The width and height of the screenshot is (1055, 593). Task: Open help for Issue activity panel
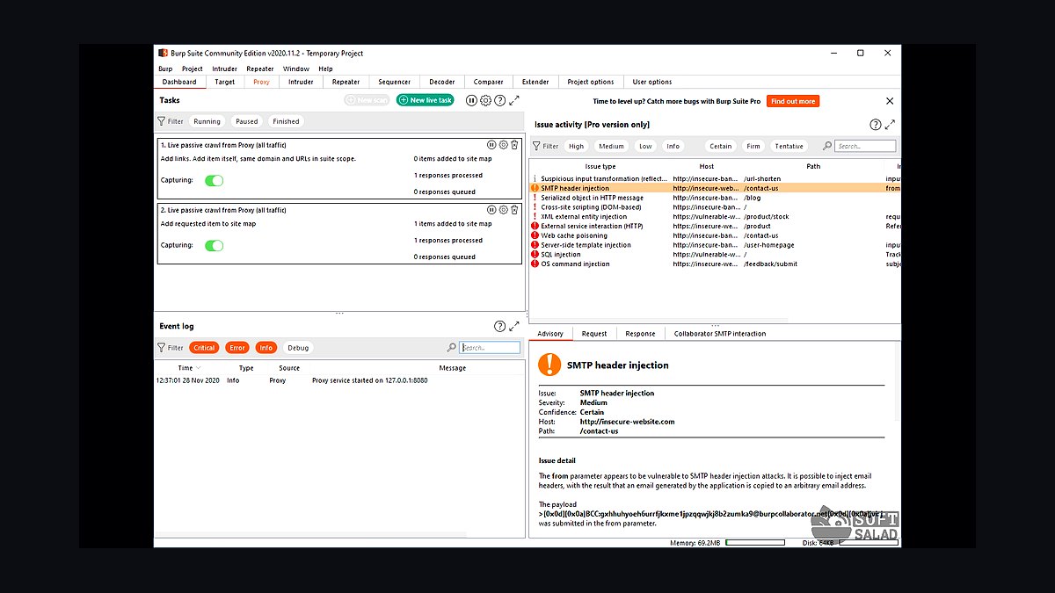coord(875,125)
